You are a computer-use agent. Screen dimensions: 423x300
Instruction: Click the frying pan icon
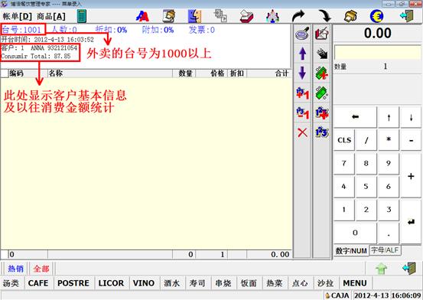(302, 34)
